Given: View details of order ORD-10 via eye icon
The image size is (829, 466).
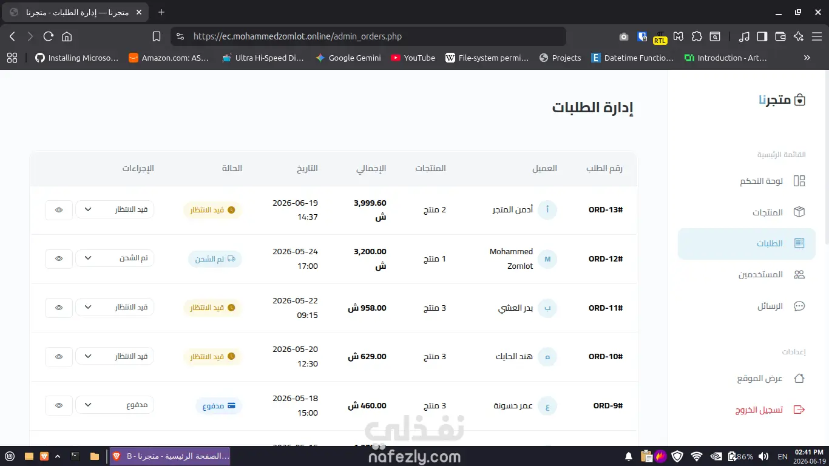Looking at the screenshot, I should pos(59,357).
